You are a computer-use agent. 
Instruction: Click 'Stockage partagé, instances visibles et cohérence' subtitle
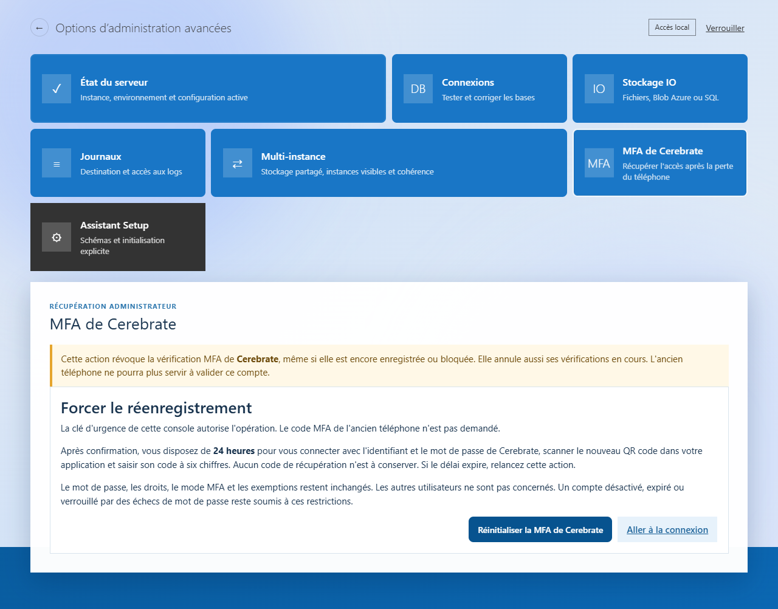click(348, 171)
